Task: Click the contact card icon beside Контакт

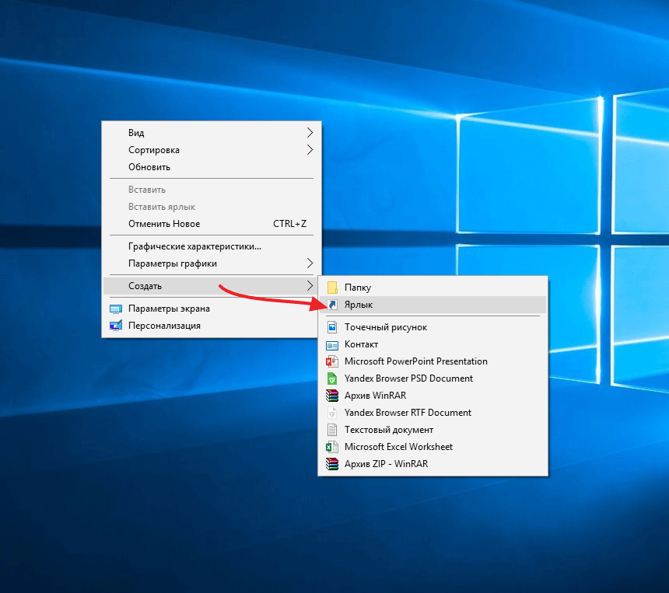Action: 332,345
